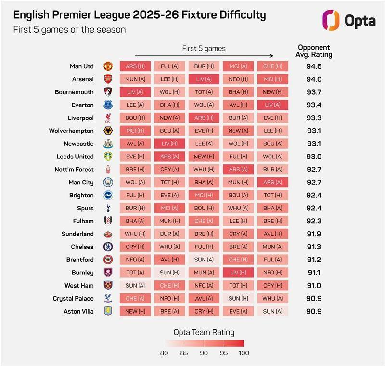The image size is (385, 366).
Task: Click Man Utd's 94.6 average rating
Action: (x=314, y=66)
